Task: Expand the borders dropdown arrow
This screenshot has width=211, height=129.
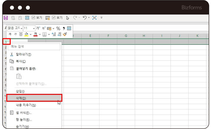Action: [49, 35]
